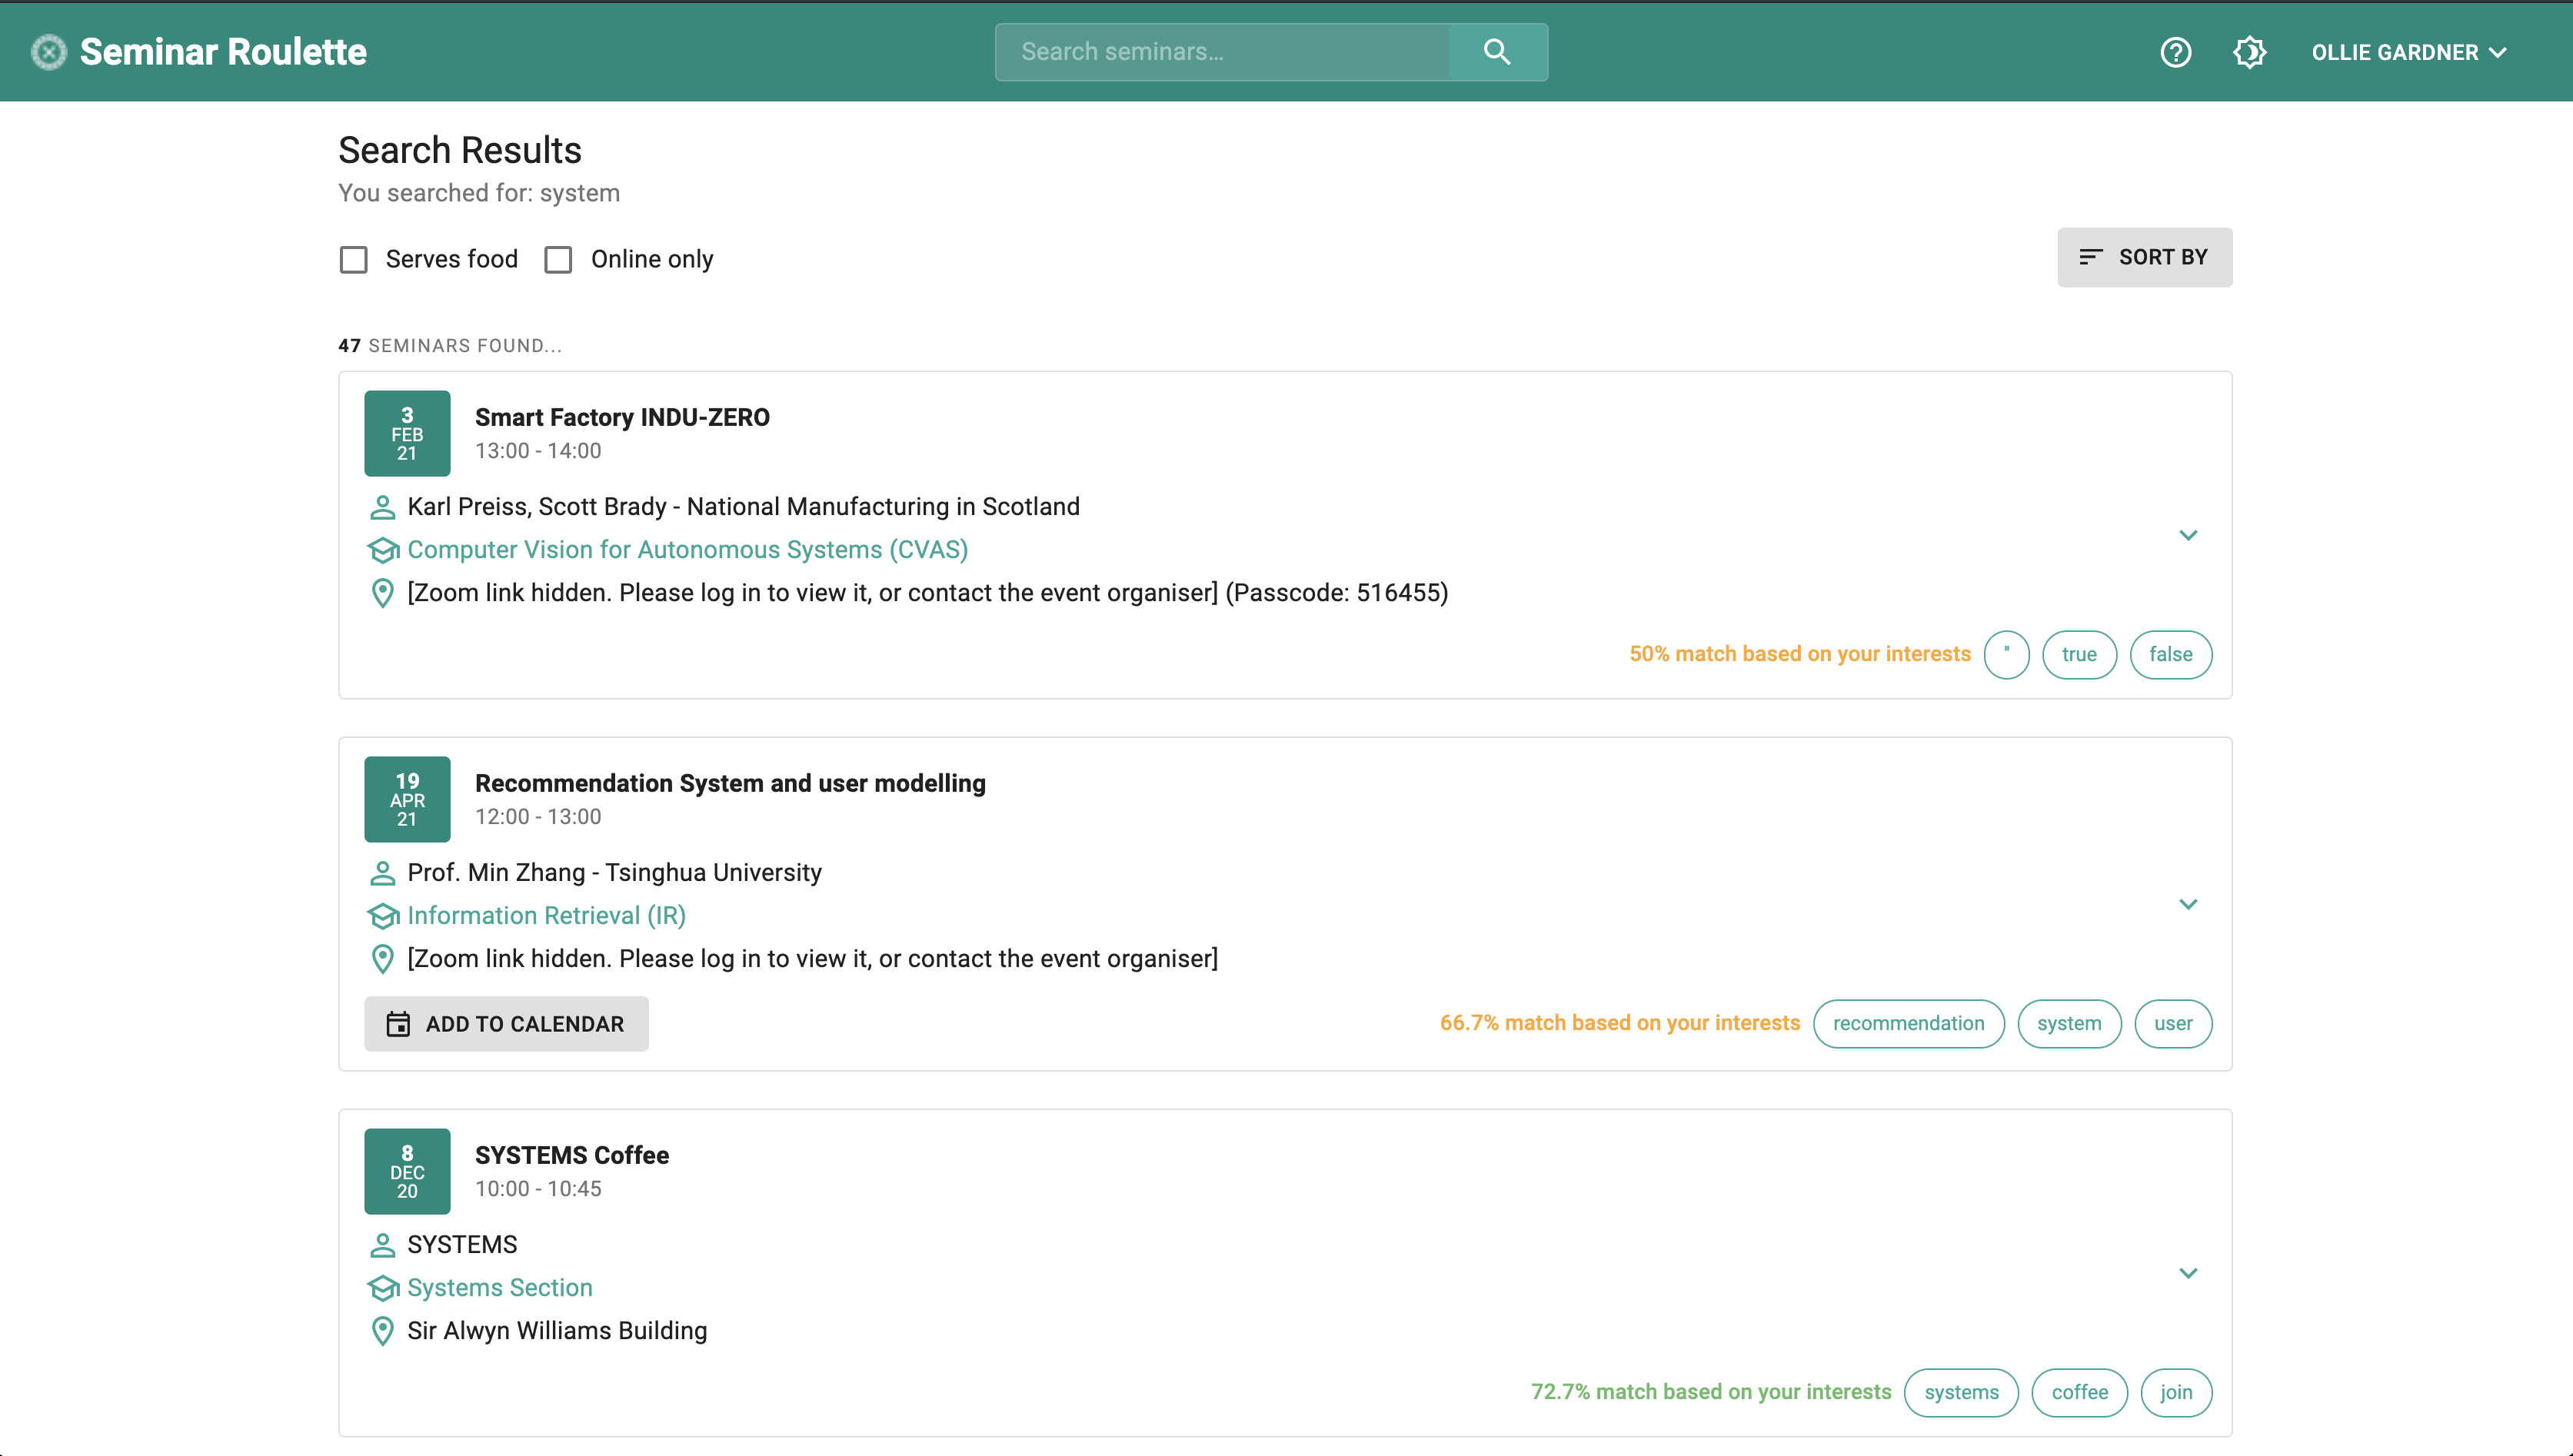
Task: Open Computer Vision for Autonomous Systems link
Action: (x=688, y=550)
